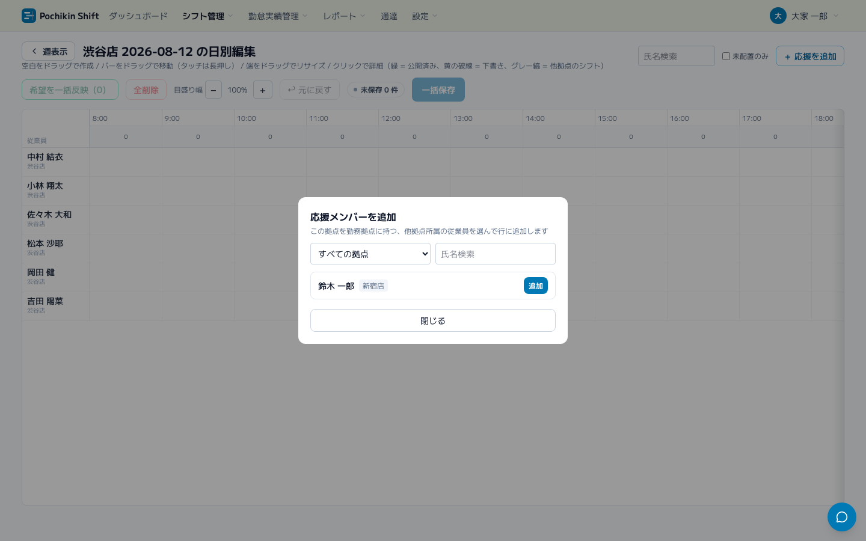Click the 未保存 0 件 status pill
Image resolution: width=866 pixels, height=541 pixels.
tap(376, 90)
